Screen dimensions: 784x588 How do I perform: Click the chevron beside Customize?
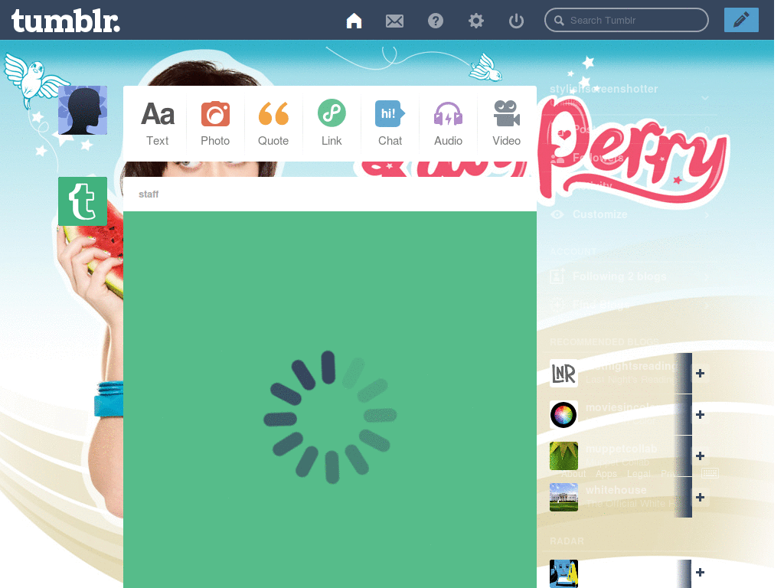[707, 215]
